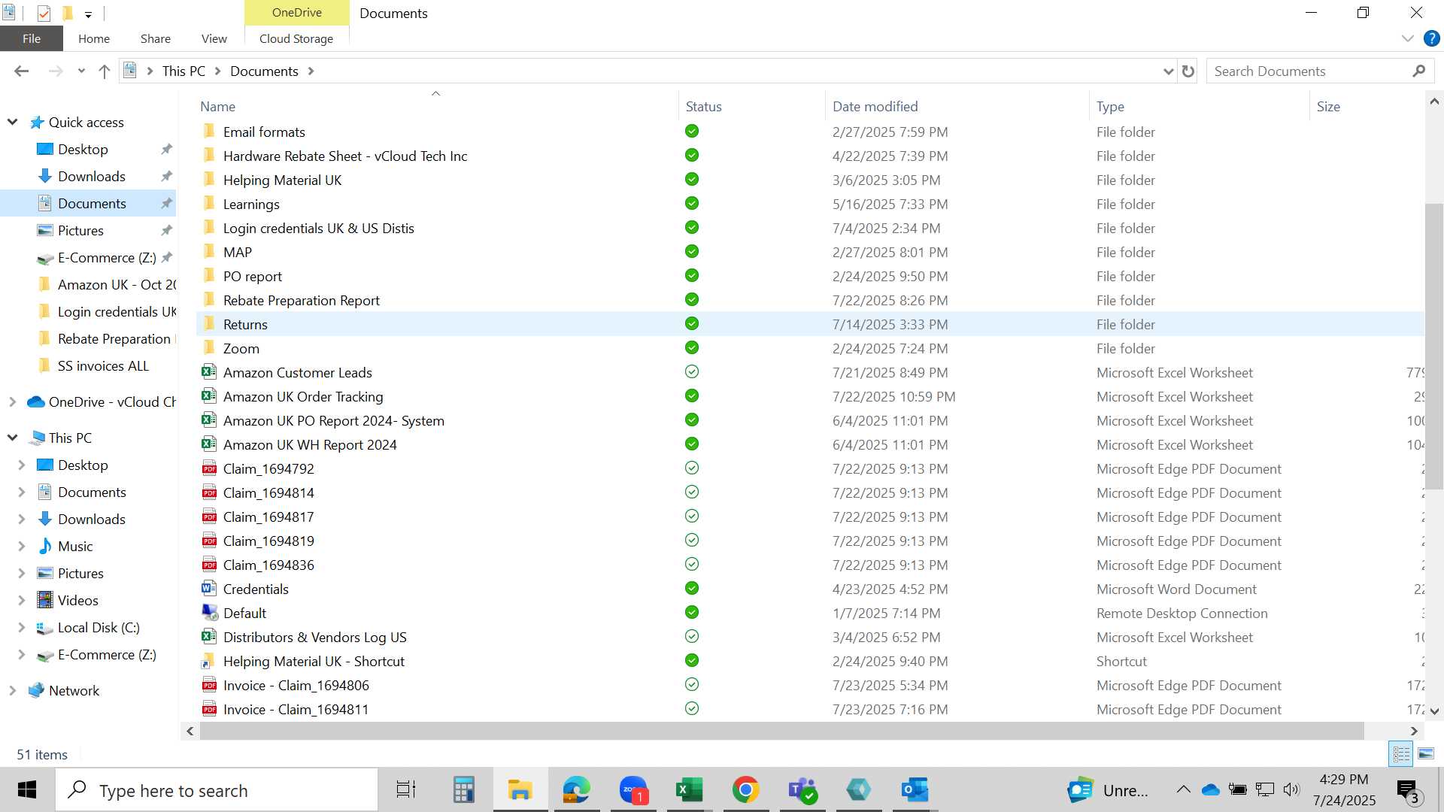This screenshot has height=812, width=1444.
Task: Open the notification center icon
Action: point(1407,789)
